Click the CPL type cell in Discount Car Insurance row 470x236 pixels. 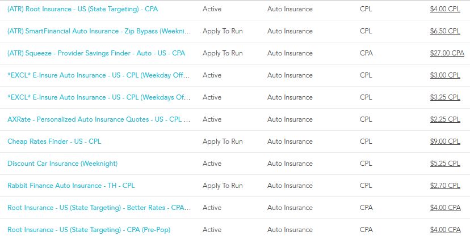366,164
